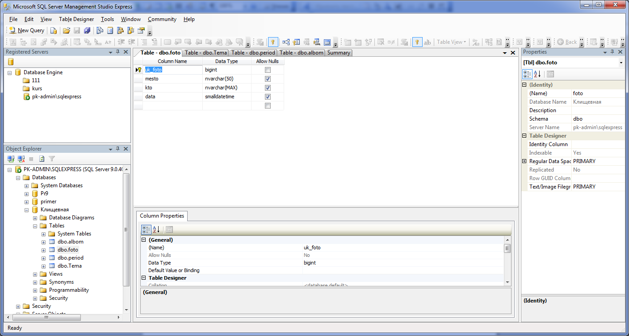
Task: Switch to the Table - dbo.period tab
Action: (253, 53)
